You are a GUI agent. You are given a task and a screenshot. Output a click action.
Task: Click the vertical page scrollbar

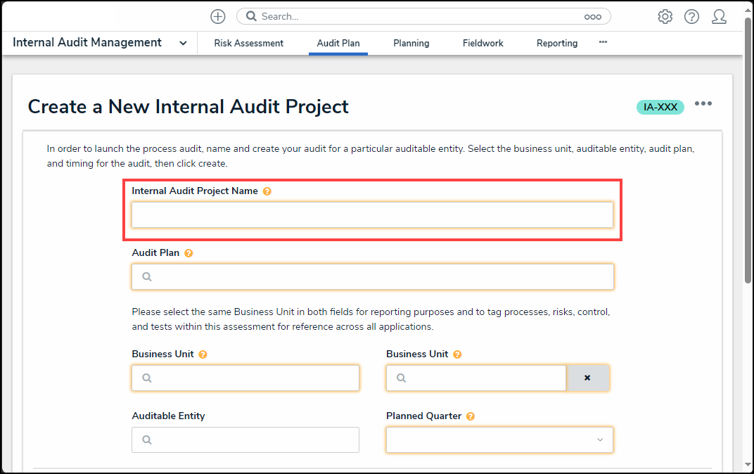[x=748, y=141]
